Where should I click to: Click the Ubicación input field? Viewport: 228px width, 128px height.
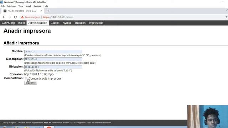coord(53,67)
